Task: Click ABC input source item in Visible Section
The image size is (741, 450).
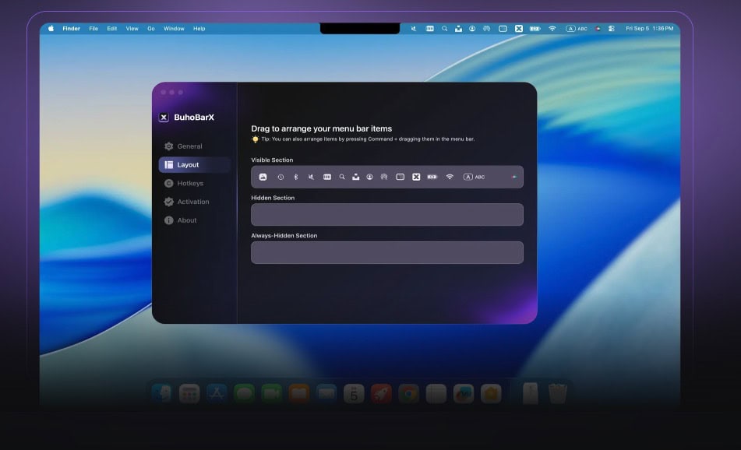Action: 474,178
